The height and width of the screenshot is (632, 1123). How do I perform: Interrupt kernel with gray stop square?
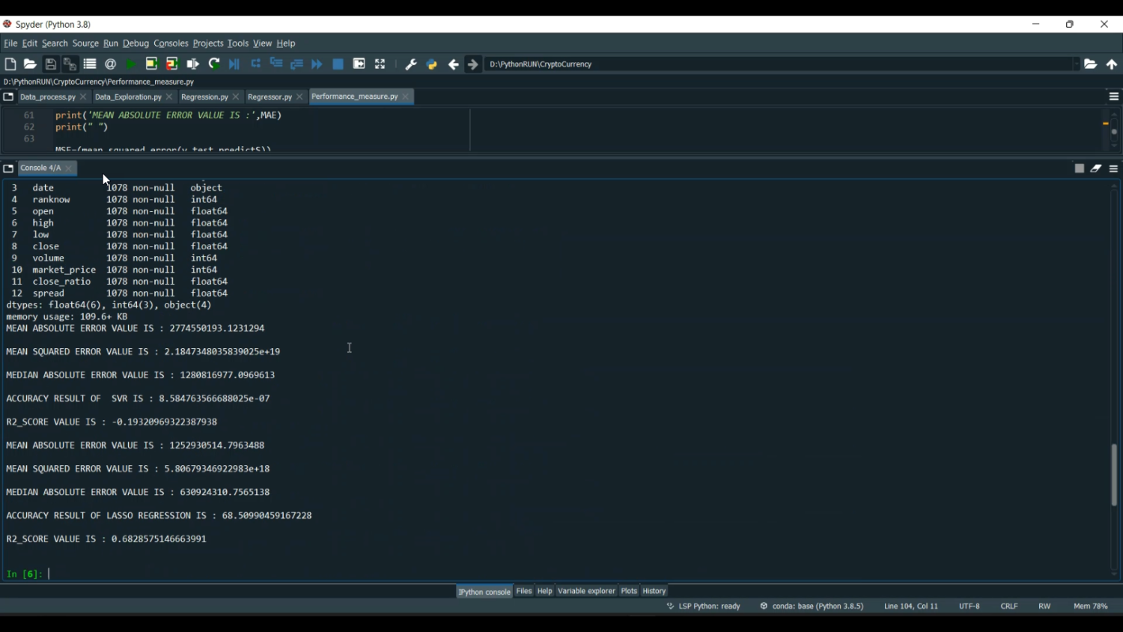click(1080, 168)
